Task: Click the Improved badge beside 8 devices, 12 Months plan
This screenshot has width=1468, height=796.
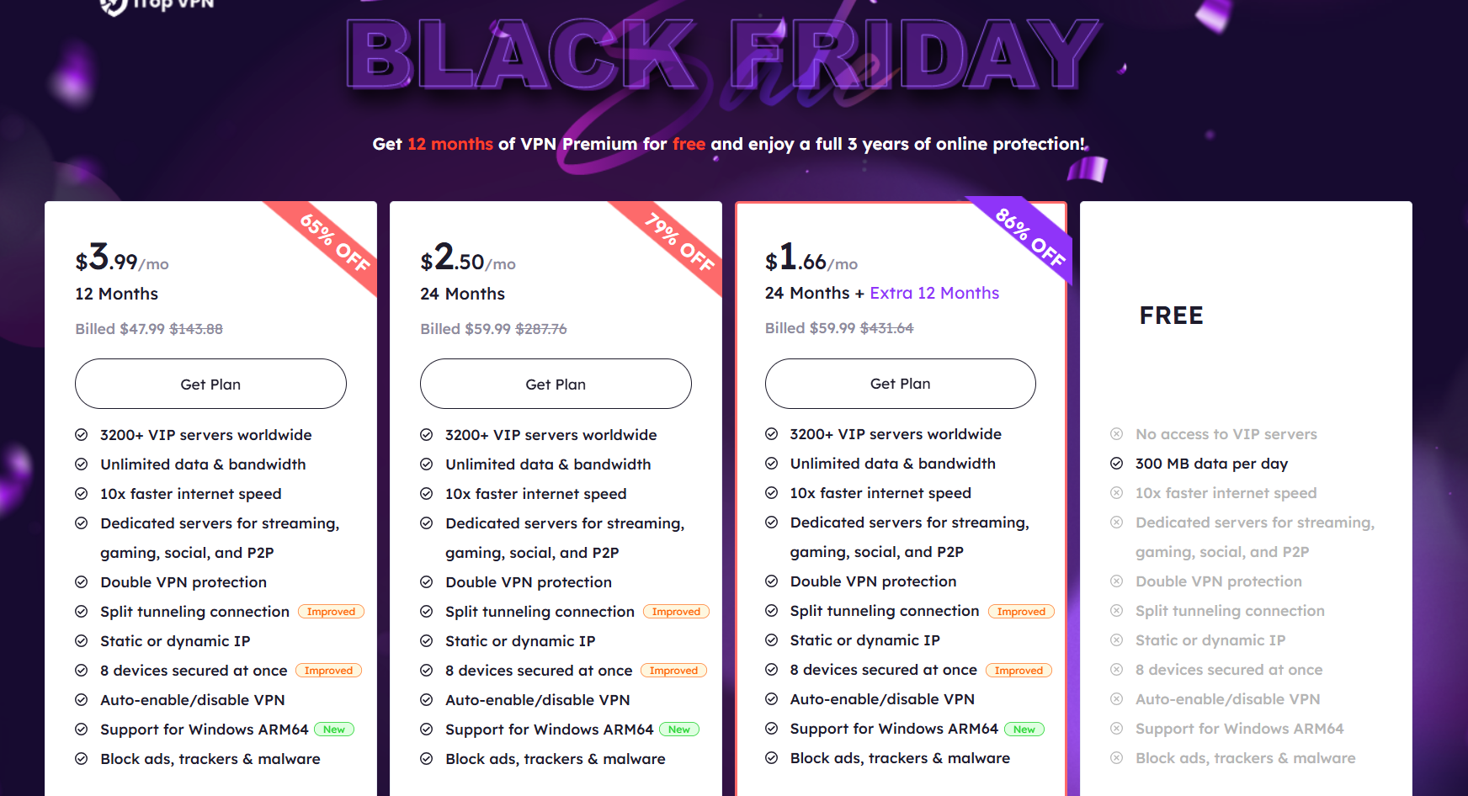Action: coord(328,671)
